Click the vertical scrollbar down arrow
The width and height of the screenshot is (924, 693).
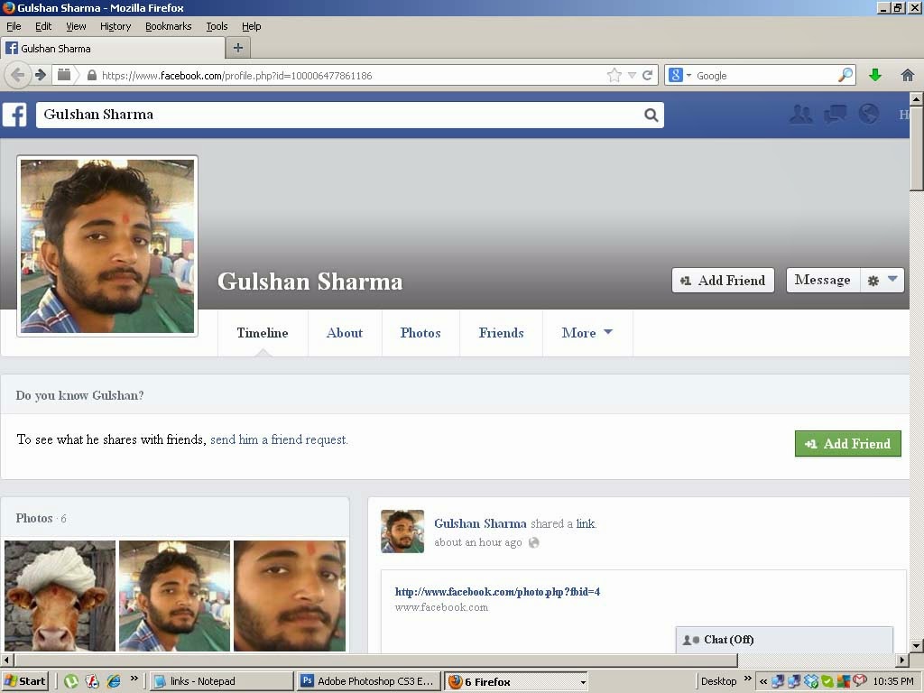pyautogui.click(x=917, y=645)
